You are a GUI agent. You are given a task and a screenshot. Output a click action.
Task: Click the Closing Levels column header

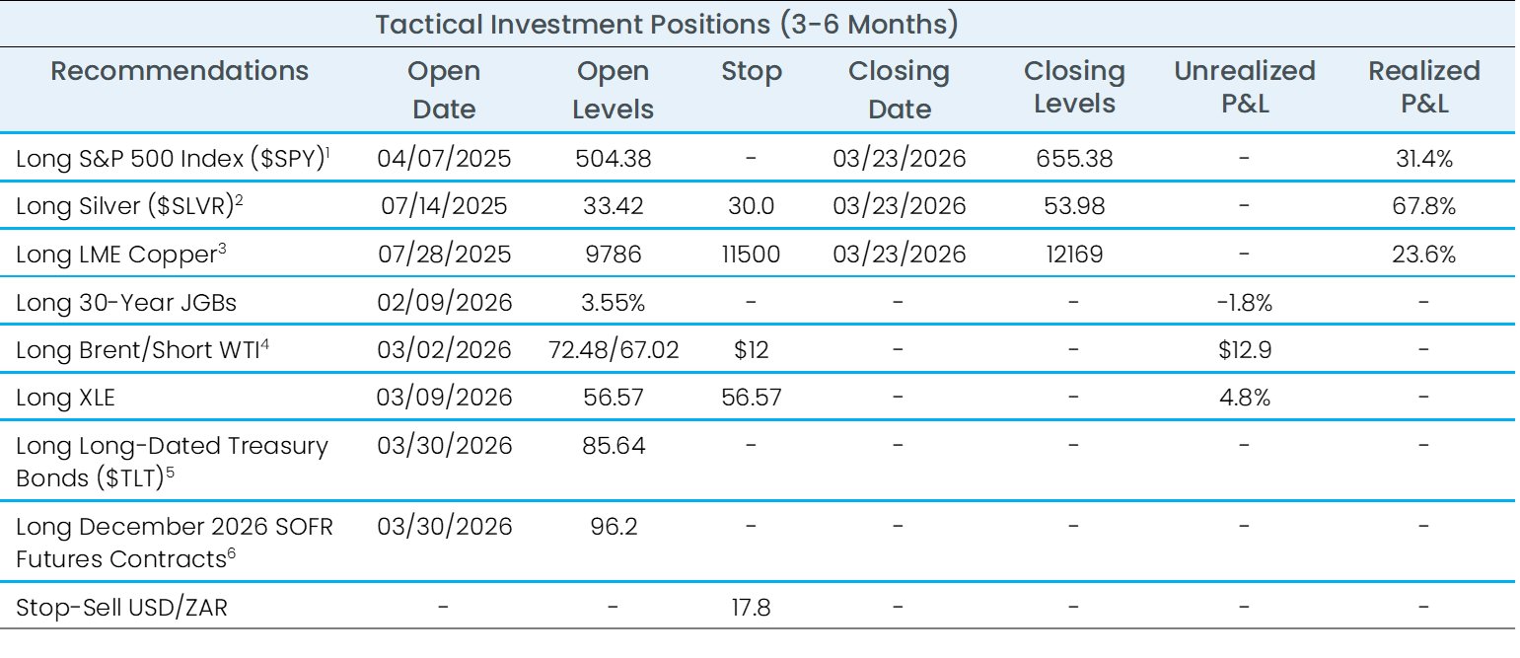click(1073, 87)
